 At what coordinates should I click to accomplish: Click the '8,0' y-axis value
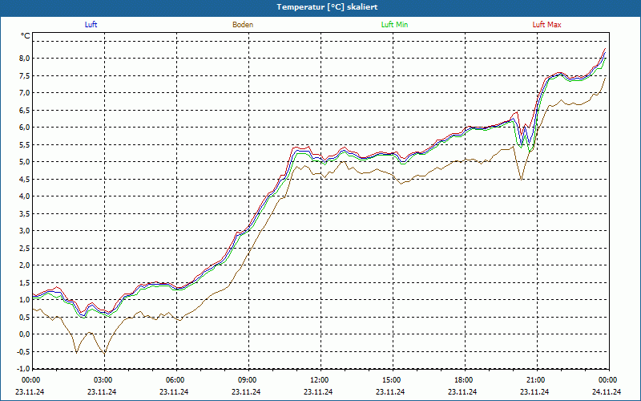click(25, 58)
